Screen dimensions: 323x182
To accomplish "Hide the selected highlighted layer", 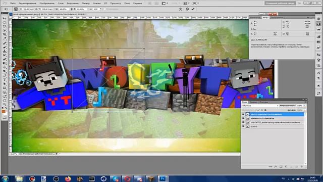I will tap(243, 114).
